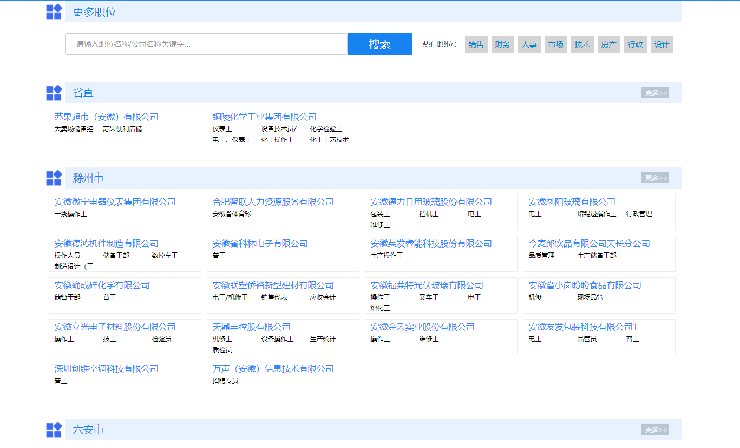Click the 安徽省体育彩 job
Image resolution: width=740 pixels, height=448 pixels.
point(232,214)
